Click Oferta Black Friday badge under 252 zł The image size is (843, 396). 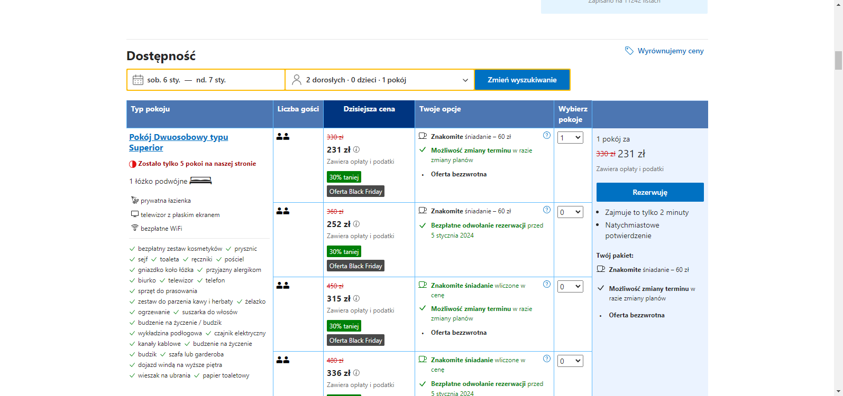coord(355,266)
